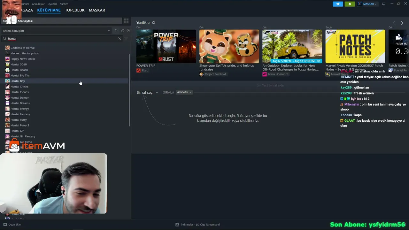This screenshot has height=230, width=409.
Task: Open the Arkadaşlar menu
Action: [38, 4]
